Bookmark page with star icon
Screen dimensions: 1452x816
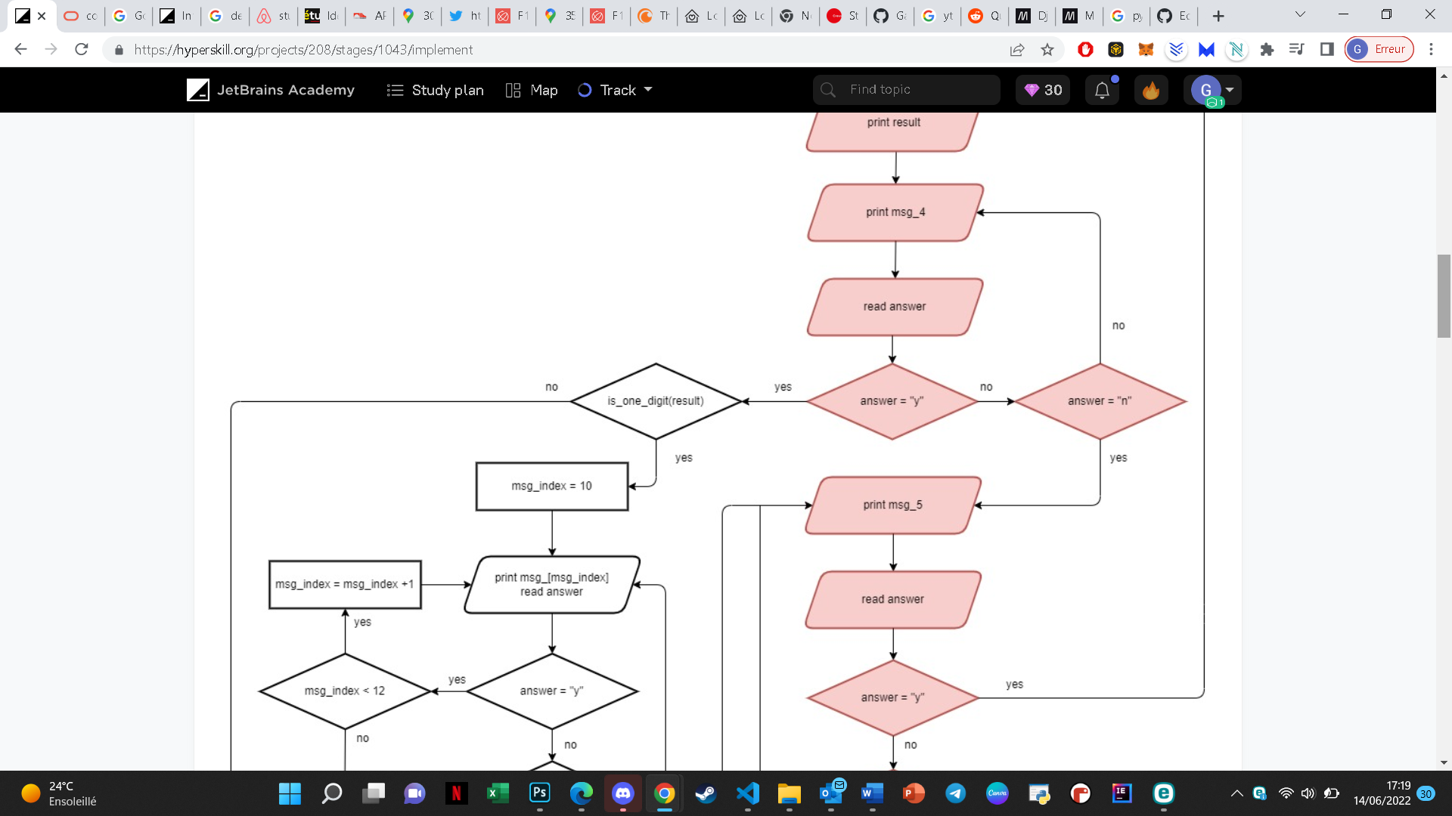point(1047,50)
